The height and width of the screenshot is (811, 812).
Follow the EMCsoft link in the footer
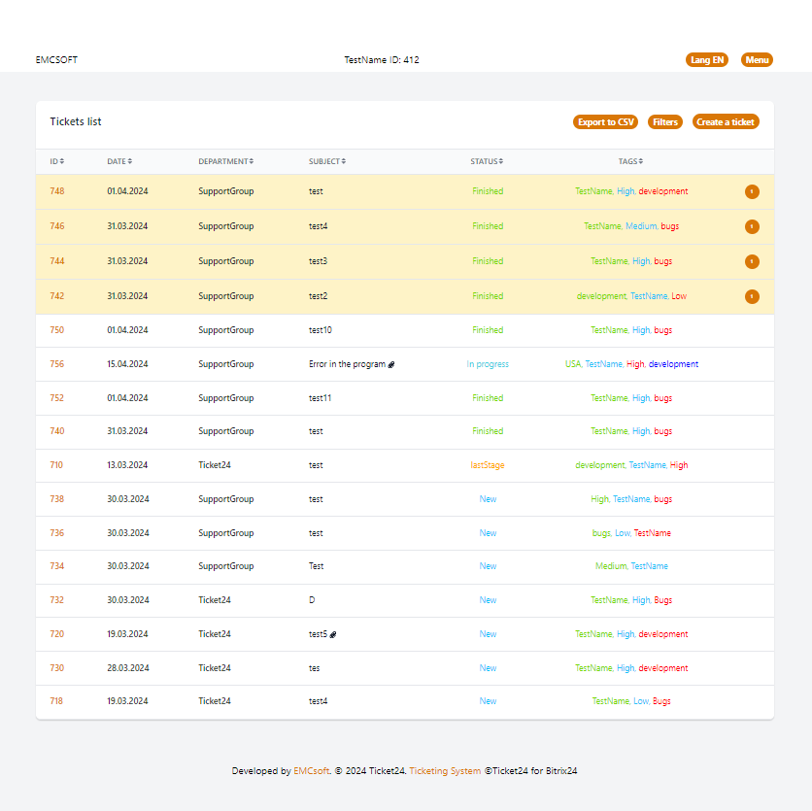tap(311, 771)
